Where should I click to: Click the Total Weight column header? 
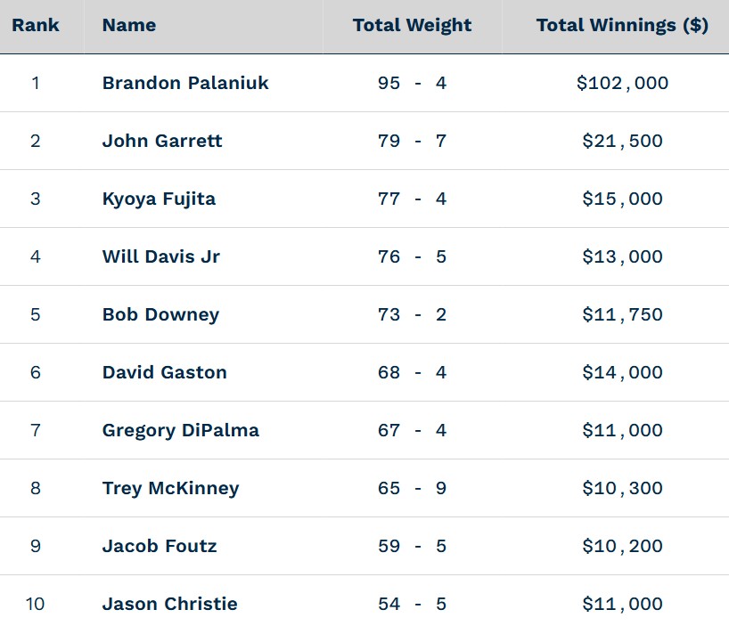tap(412, 25)
